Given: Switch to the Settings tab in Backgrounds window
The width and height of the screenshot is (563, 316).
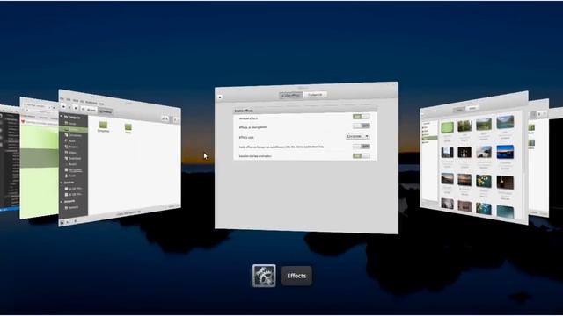Looking at the screenshot, I should click(x=472, y=108).
